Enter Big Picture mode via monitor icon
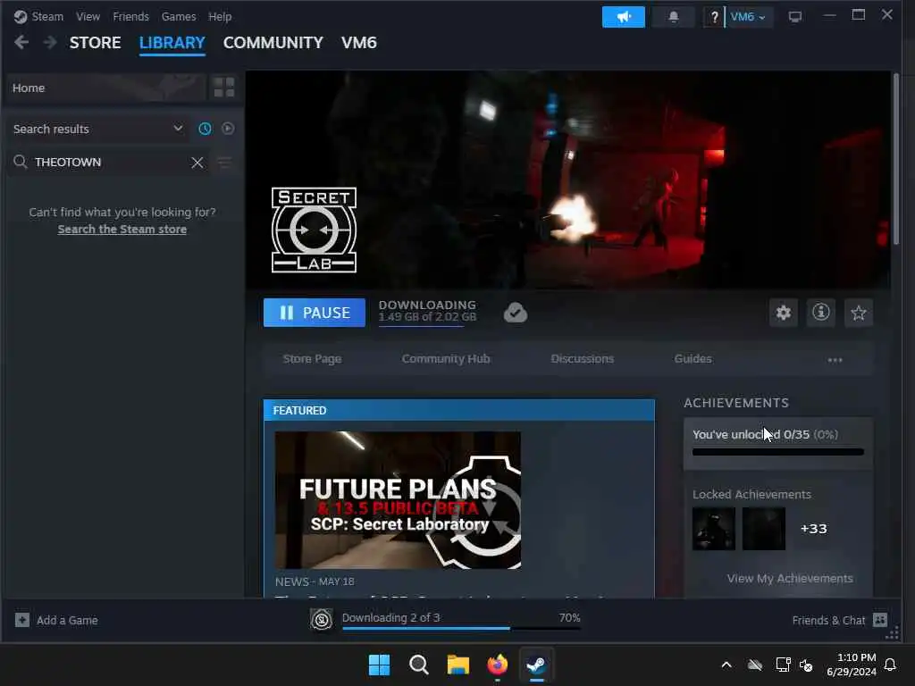The height and width of the screenshot is (686, 915). [794, 16]
